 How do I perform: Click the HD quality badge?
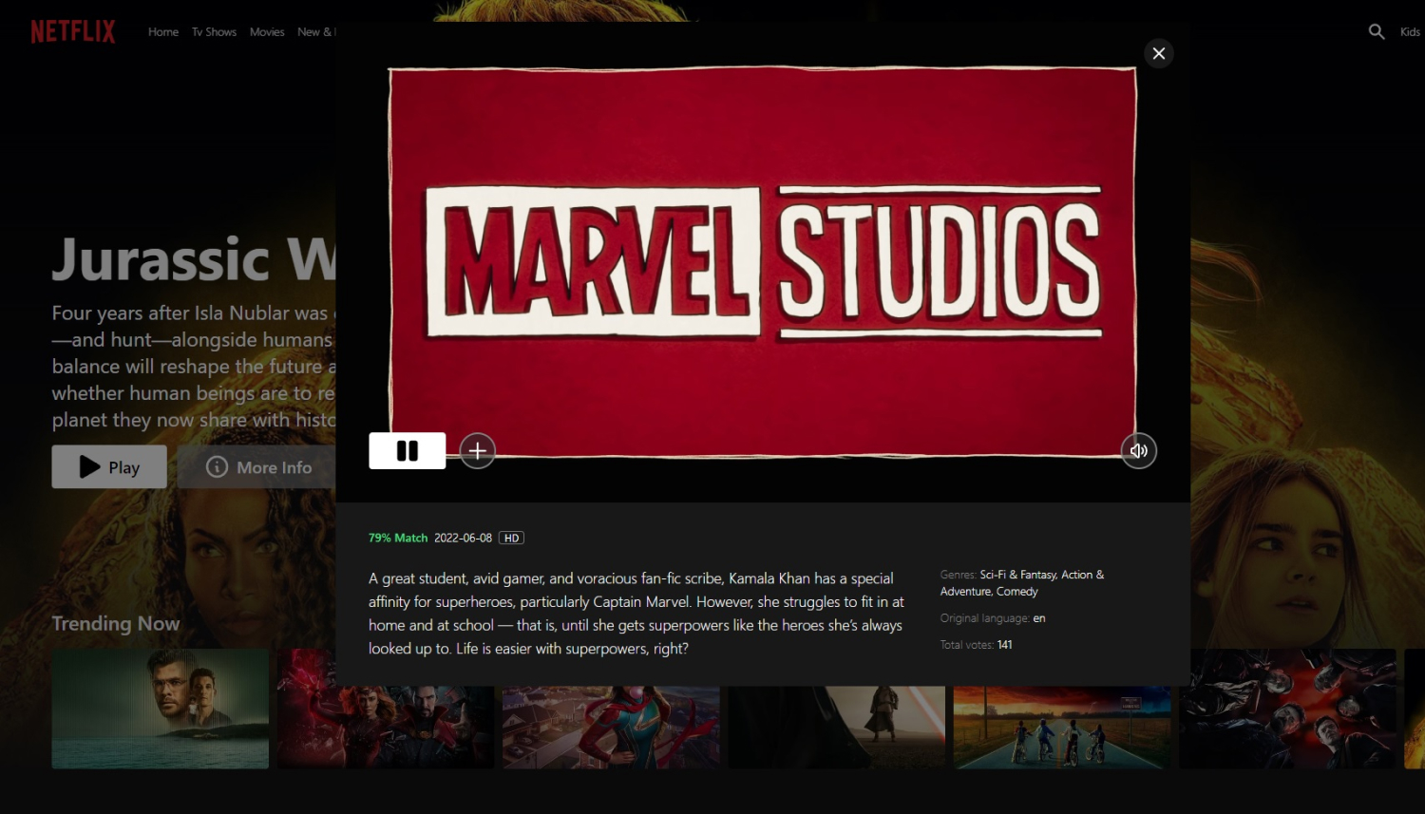coord(511,538)
